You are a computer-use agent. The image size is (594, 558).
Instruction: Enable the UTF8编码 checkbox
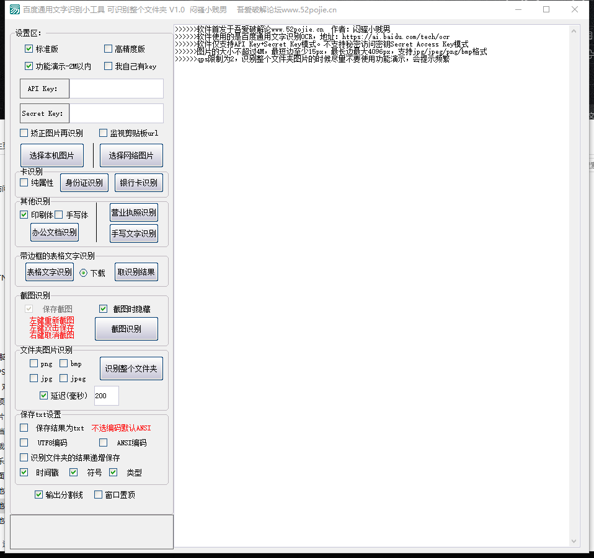24,443
